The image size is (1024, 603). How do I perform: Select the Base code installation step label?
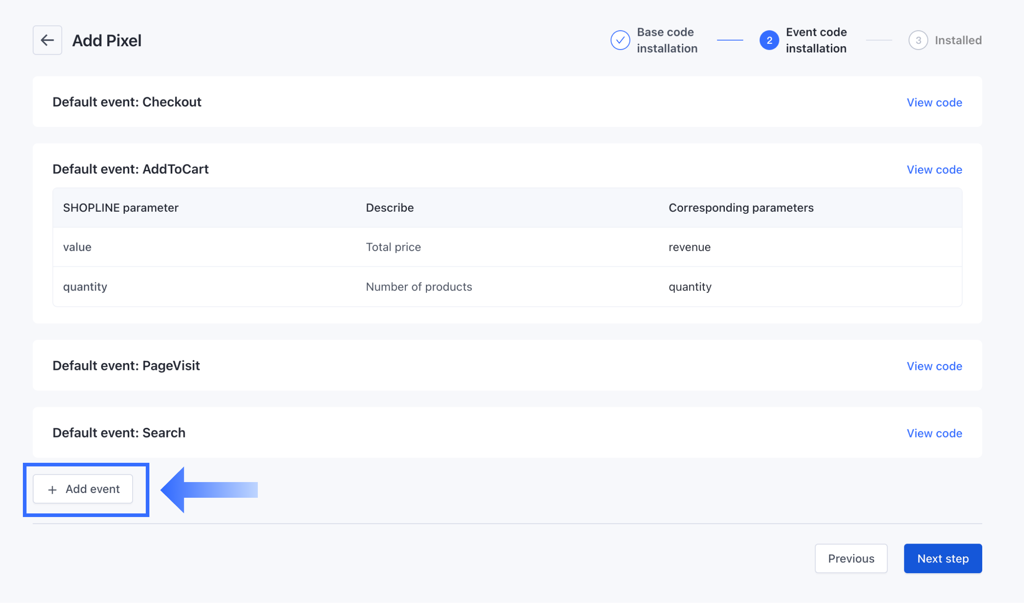(x=667, y=40)
